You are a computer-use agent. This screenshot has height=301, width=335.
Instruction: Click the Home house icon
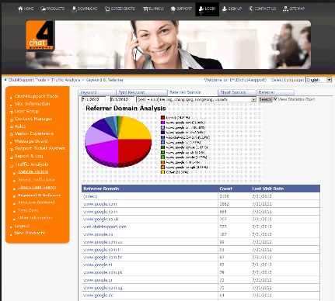coord(20,9)
